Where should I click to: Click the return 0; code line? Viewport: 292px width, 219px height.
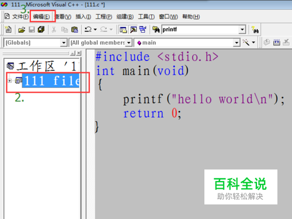coord(152,113)
